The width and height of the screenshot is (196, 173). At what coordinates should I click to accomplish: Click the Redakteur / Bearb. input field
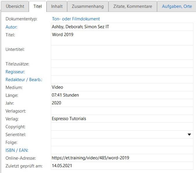[x=122, y=79]
